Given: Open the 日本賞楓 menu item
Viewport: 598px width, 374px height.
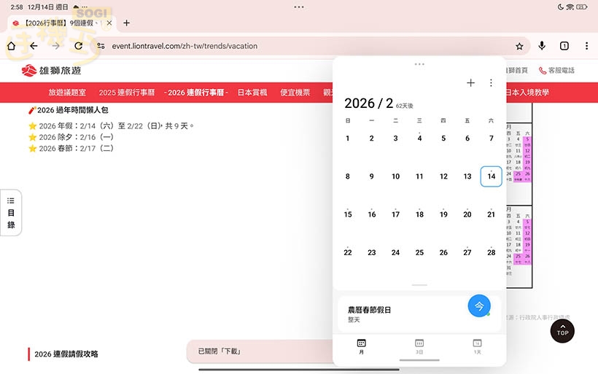Looking at the screenshot, I should click(x=252, y=93).
